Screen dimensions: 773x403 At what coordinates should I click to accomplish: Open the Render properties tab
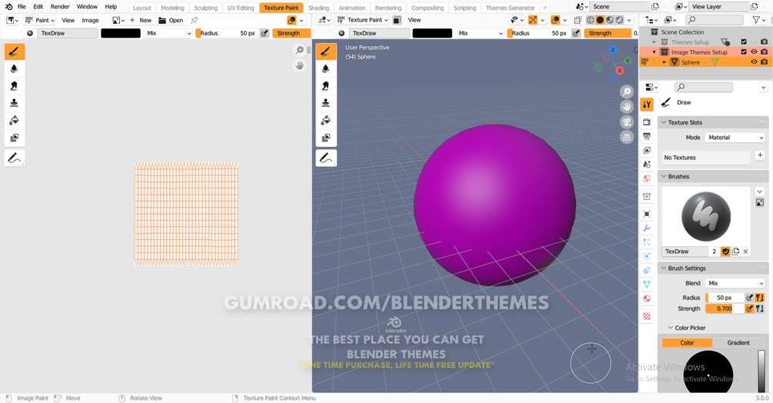tap(647, 122)
